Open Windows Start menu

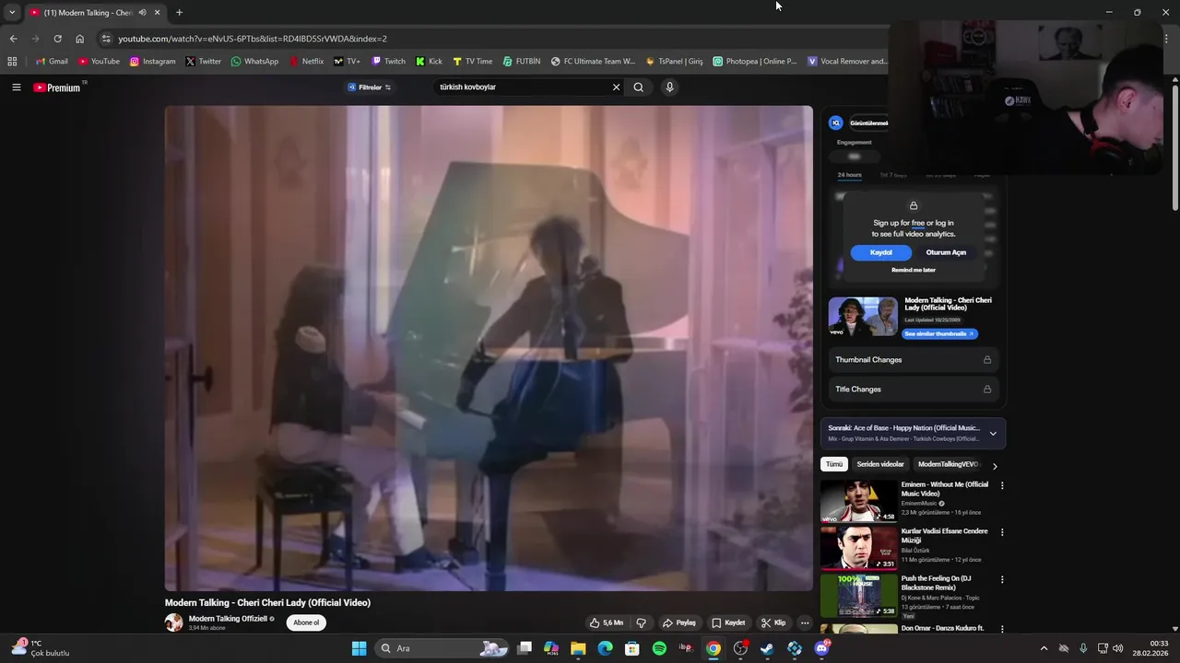pyautogui.click(x=359, y=648)
